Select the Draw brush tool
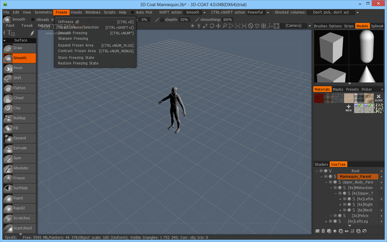Screen dimensions: 387x242 pyautogui.click(x=20, y=48)
